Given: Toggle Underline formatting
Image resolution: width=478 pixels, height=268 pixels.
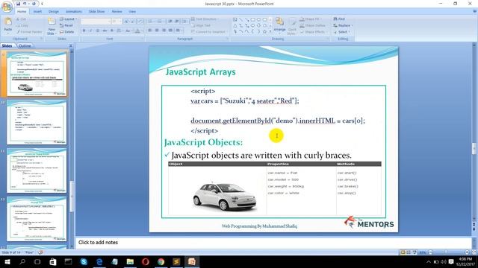Looking at the screenshot, I should point(98,31).
